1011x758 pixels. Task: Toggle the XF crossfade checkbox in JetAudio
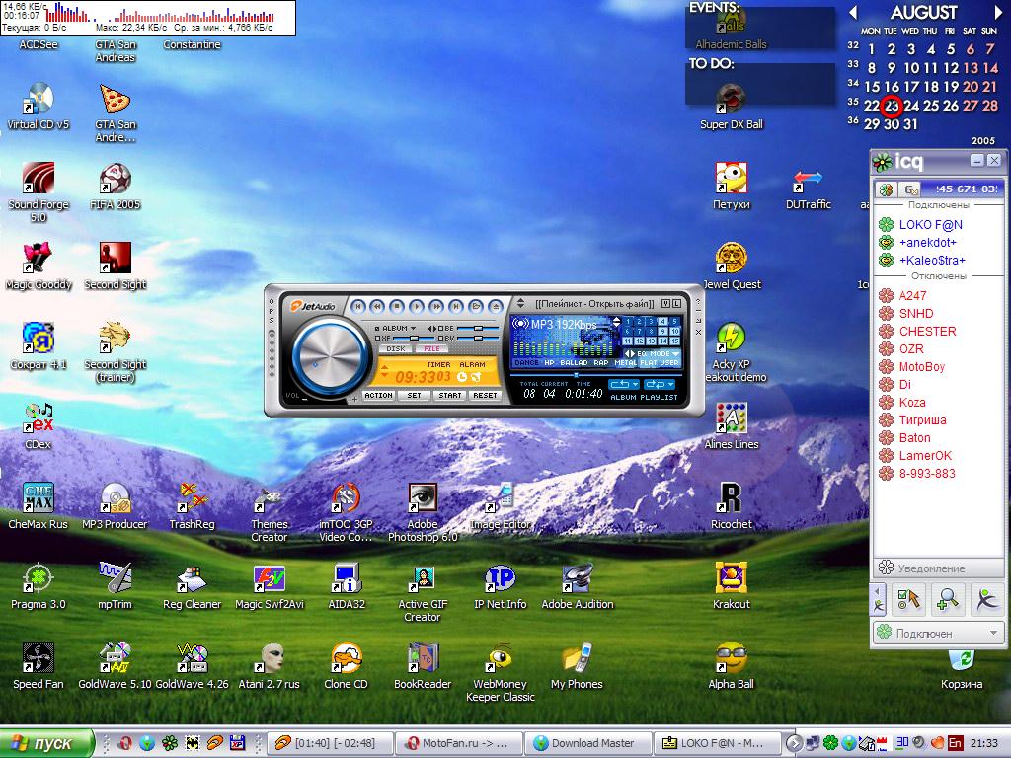click(x=377, y=338)
